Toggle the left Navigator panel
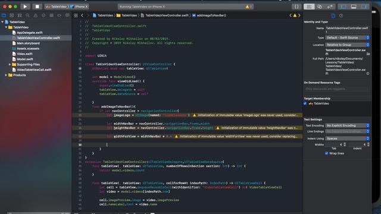The width and height of the screenshot is (381, 214). click(x=343, y=7)
